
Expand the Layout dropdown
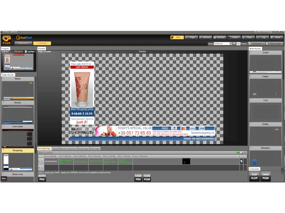[230, 44]
